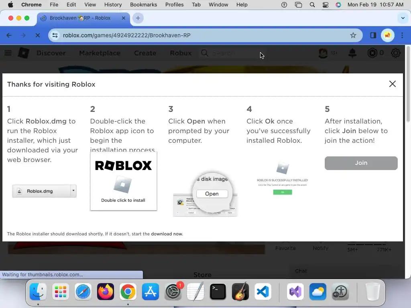Open Spotlight search in menu bar

[312, 5]
